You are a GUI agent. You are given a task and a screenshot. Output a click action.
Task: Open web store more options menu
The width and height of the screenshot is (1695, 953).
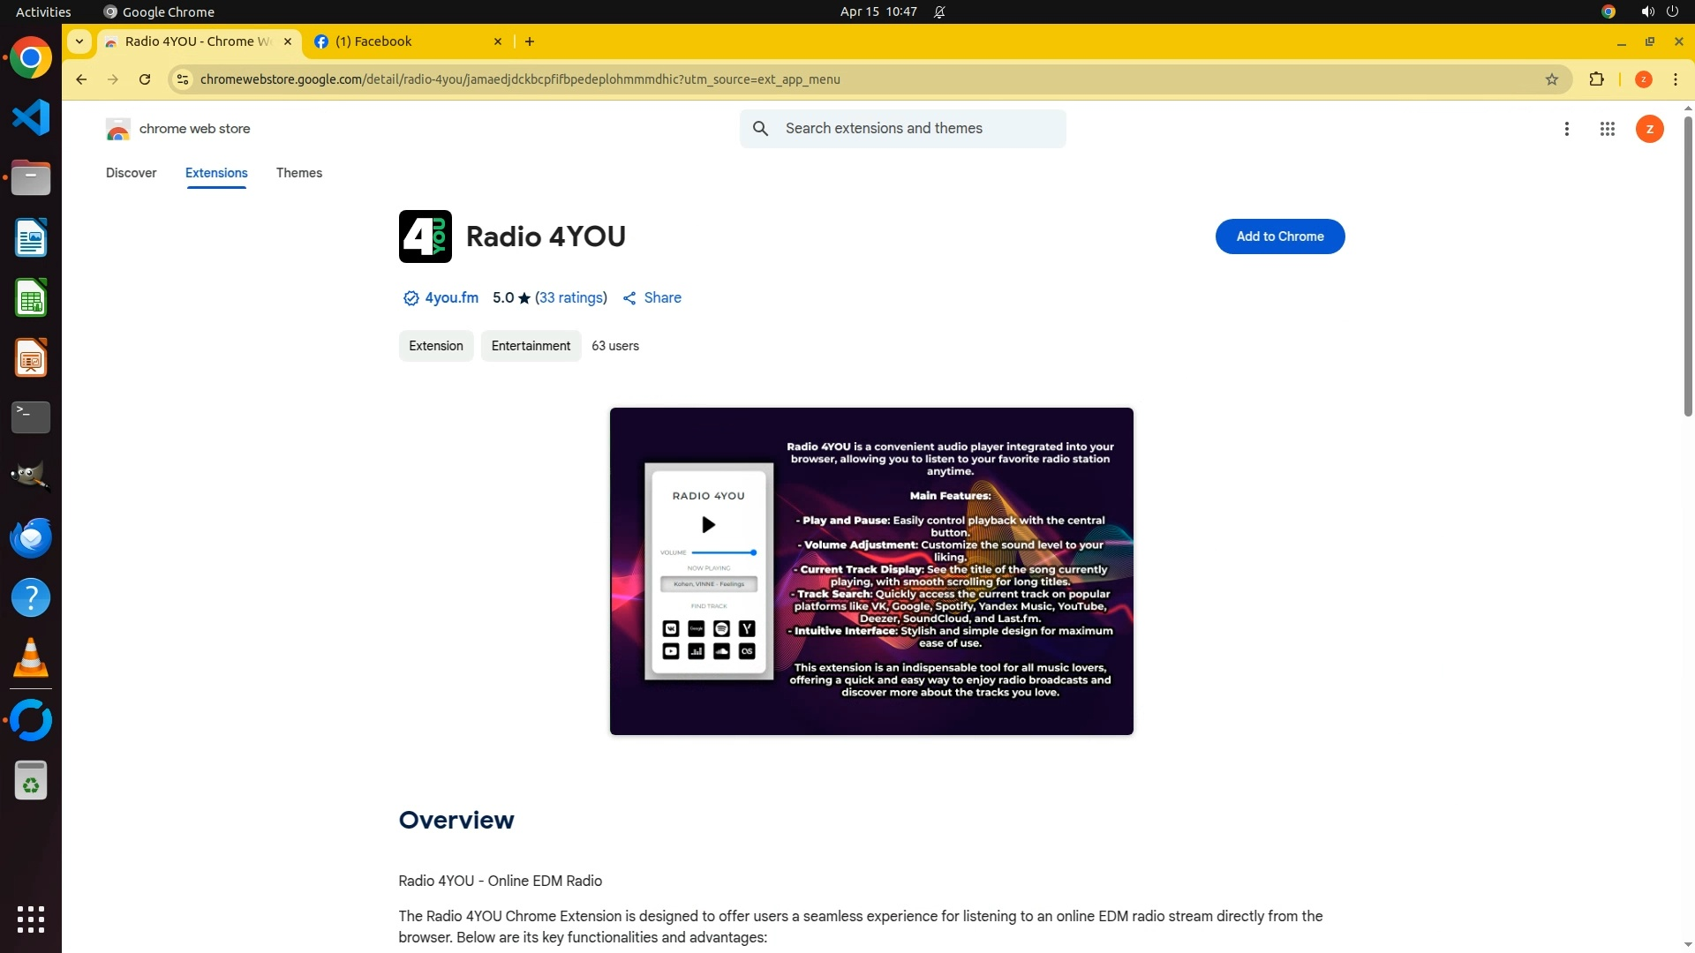pyautogui.click(x=1566, y=129)
